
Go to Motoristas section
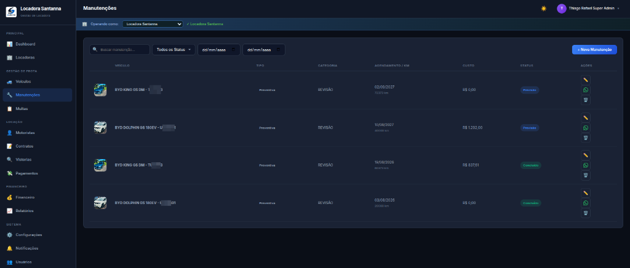[x=38, y=133]
